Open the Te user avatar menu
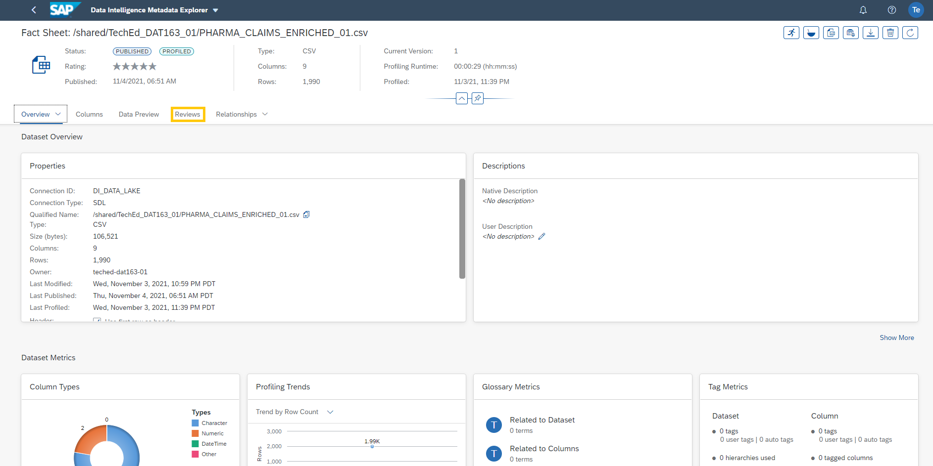The height and width of the screenshot is (466, 933). [916, 10]
